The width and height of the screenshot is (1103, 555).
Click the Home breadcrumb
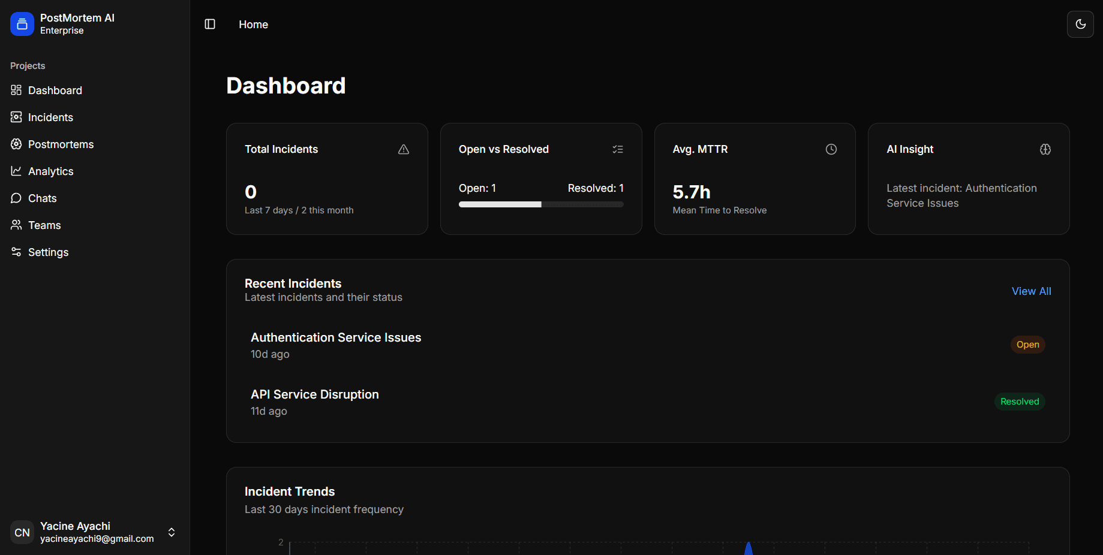click(x=253, y=25)
